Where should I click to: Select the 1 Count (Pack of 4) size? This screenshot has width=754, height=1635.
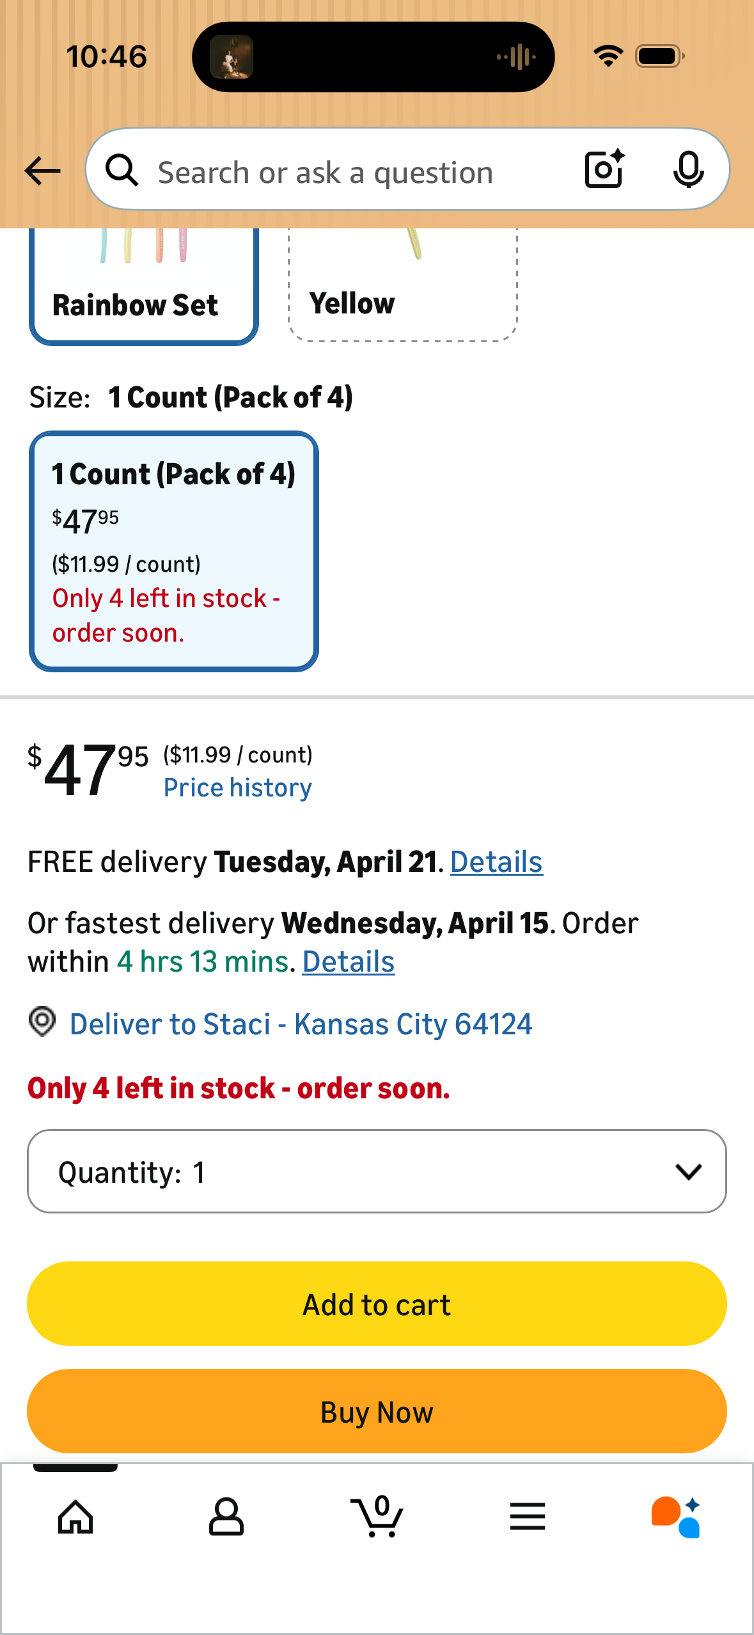coord(174,551)
